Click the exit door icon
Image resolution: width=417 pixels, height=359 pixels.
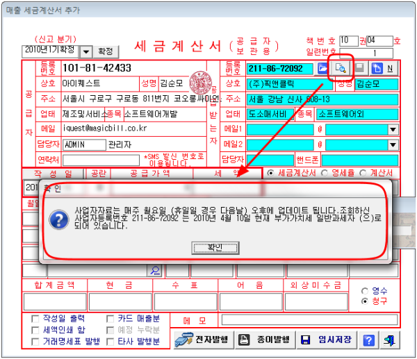click(x=391, y=340)
